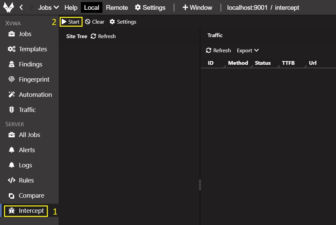Open Settings in the top bar

tap(150, 7)
